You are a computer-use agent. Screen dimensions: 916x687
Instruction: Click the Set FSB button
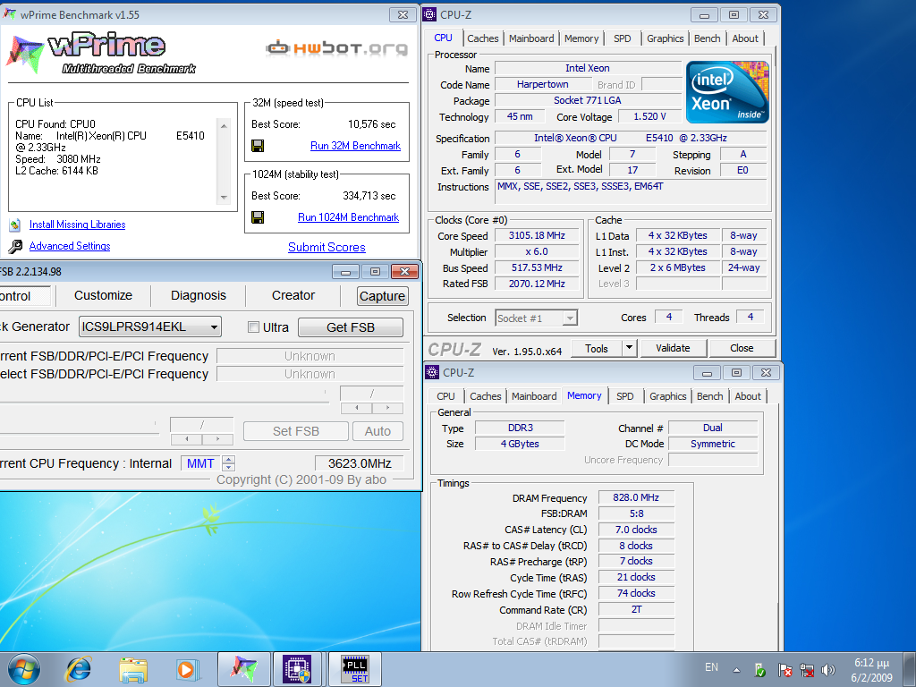(296, 431)
